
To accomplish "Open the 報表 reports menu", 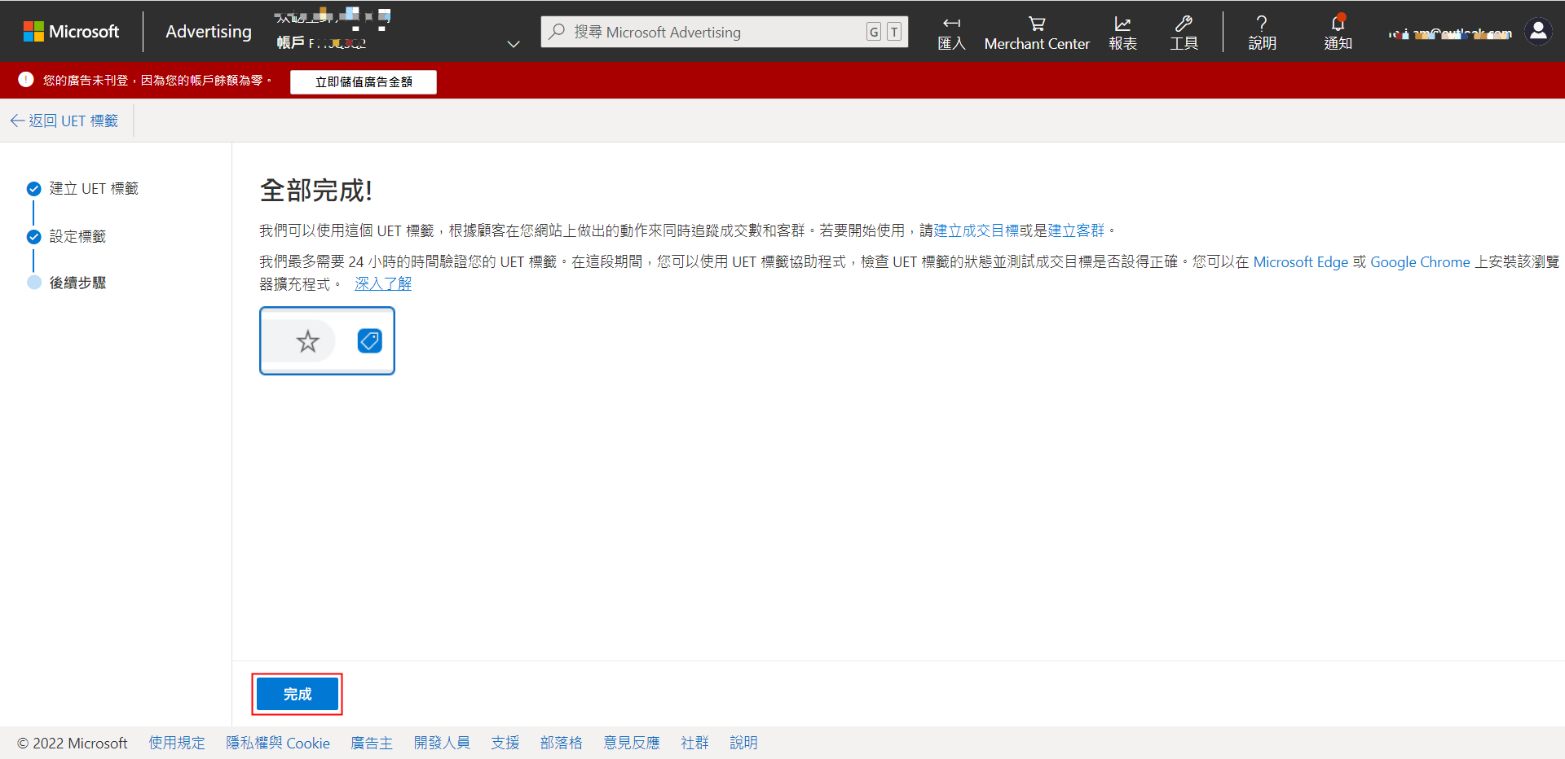I will coord(1122,33).
